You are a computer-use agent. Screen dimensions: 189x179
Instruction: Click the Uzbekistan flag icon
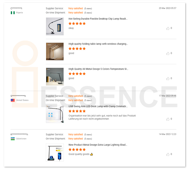[13, 139]
